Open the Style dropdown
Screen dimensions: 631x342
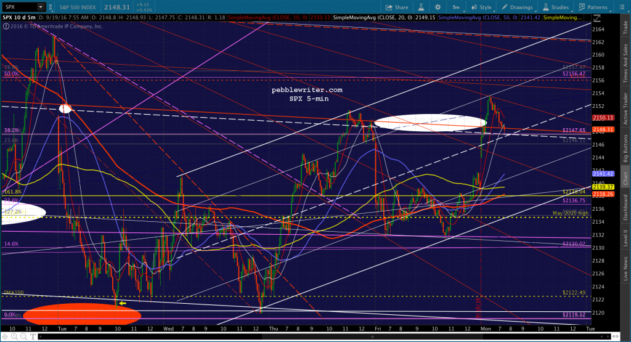coord(482,7)
